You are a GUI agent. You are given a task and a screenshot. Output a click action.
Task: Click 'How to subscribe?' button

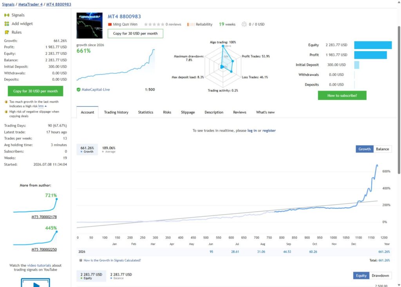(x=342, y=96)
